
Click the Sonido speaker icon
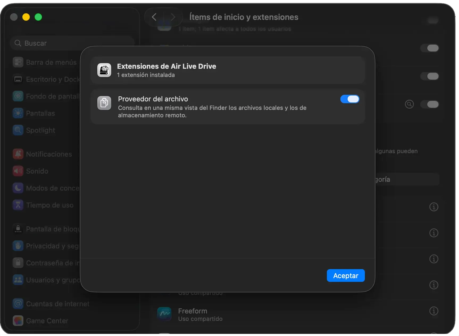coord(18,171)
